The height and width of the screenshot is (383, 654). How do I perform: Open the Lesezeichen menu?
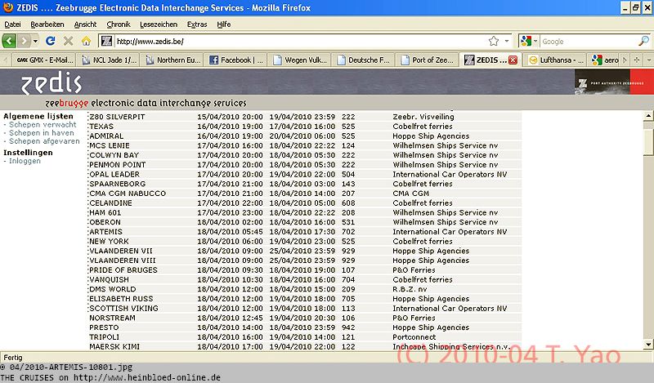coord(159,24)
